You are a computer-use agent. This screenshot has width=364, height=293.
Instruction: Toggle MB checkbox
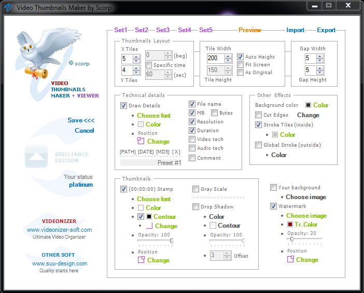coord(192,113)
